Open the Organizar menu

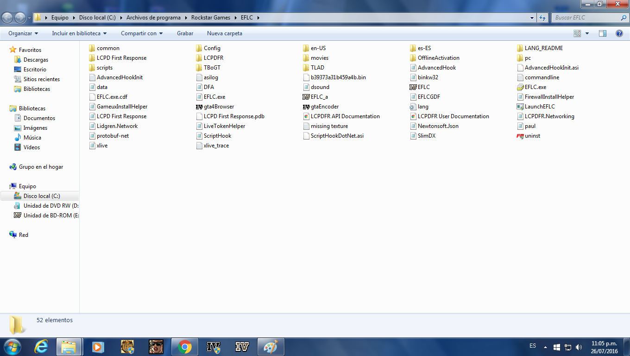tap(23, 33)
